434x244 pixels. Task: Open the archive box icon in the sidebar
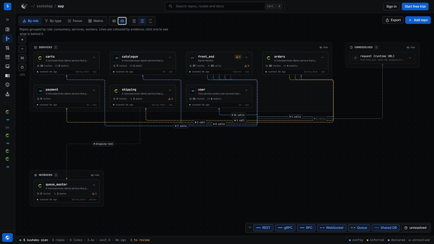click(7, 57)
